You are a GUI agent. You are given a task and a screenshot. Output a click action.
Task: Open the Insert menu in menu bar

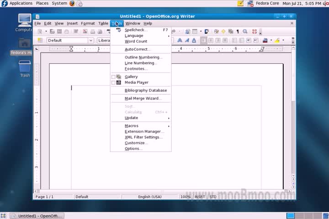[x=72, y=23]
